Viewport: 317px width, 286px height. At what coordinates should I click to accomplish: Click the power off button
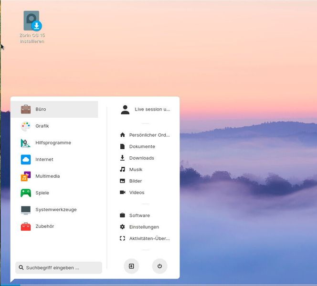click(x=159, y=266)
